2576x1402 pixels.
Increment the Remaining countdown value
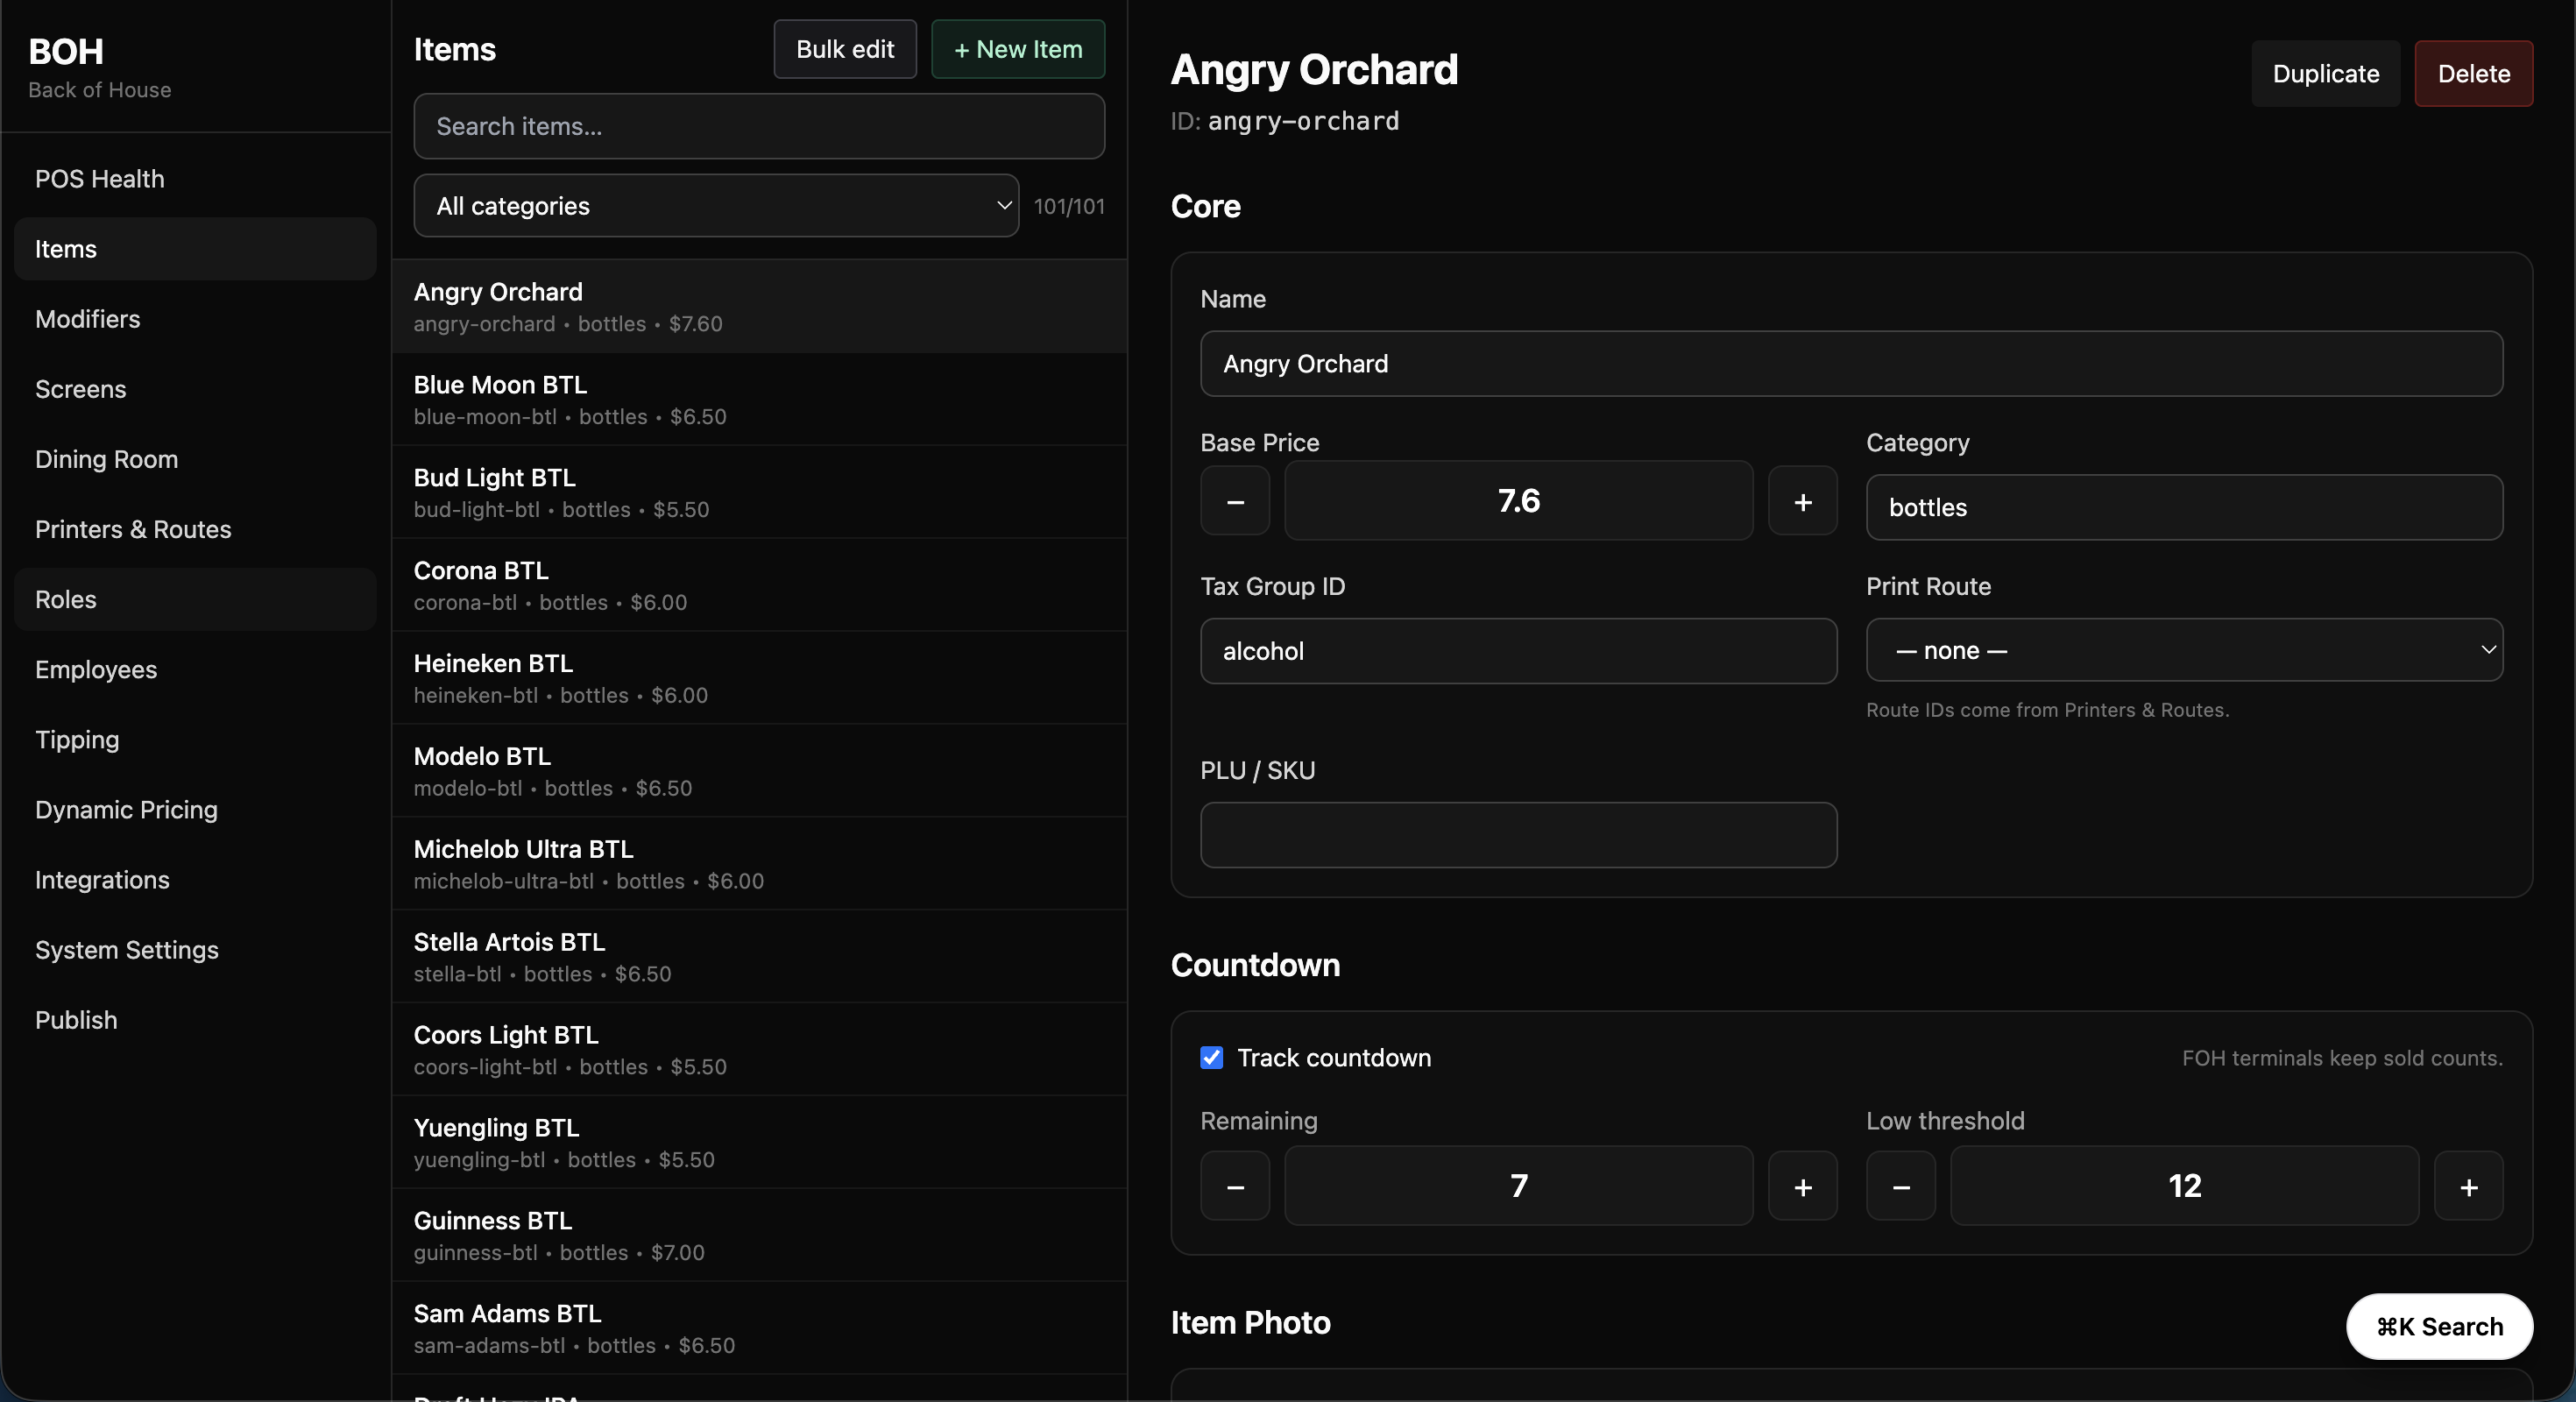1802,1186
